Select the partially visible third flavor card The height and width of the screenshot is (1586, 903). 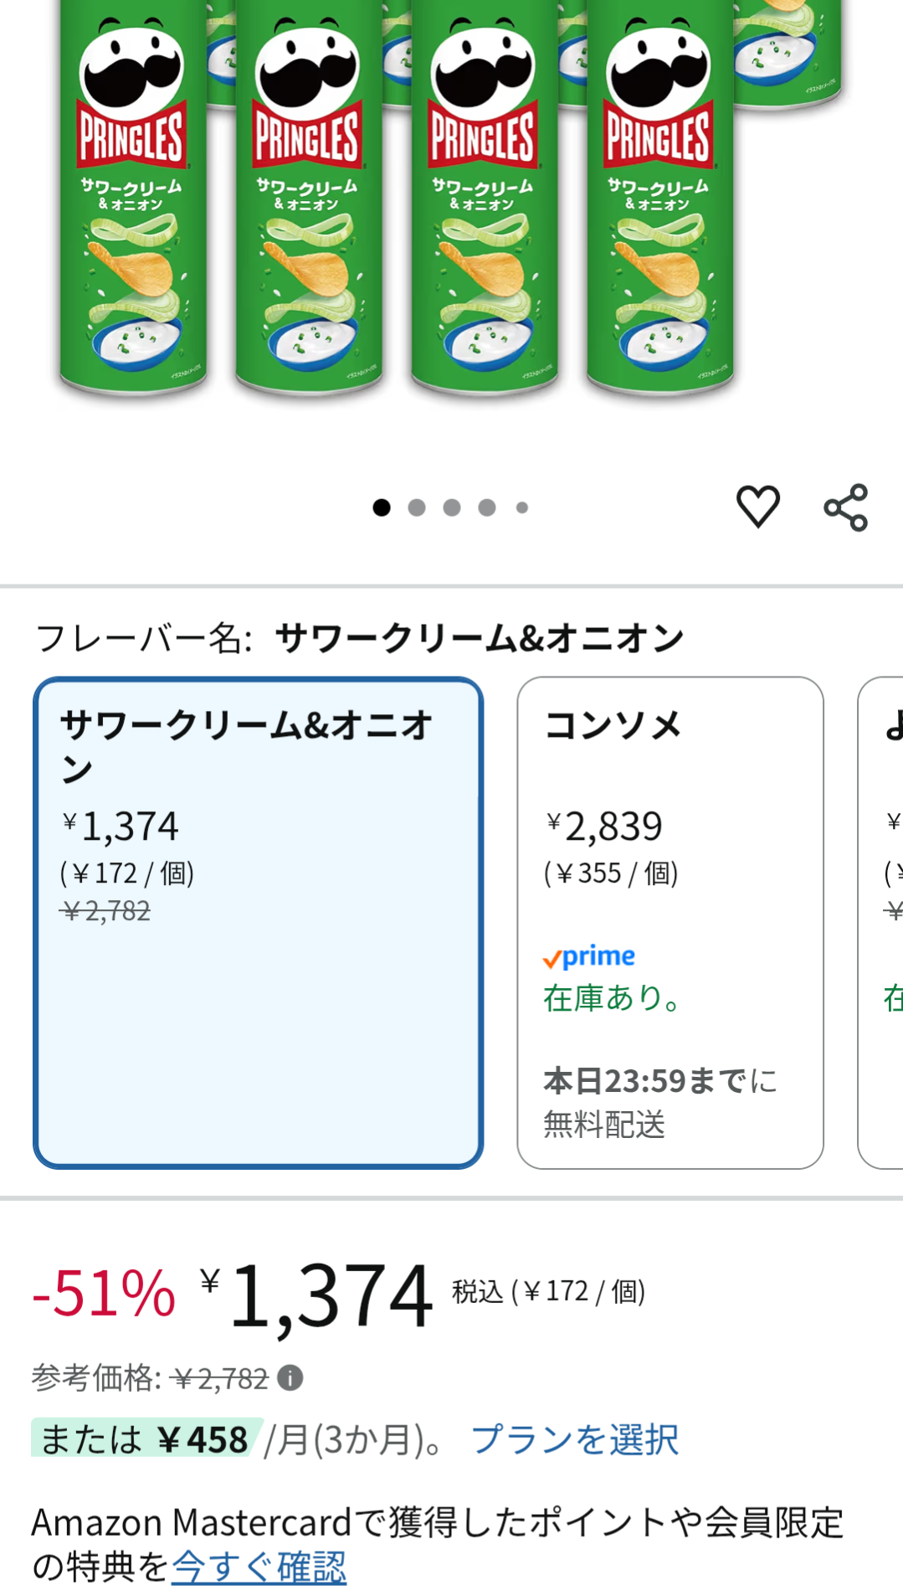(882, 922)
